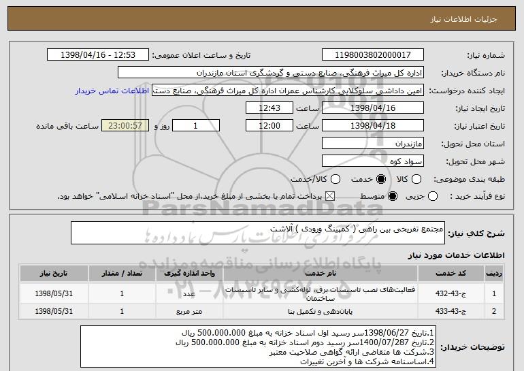The height and width of the screenshot is (371, 524).
Task: Click the announcement date field 1398/04/16 - 12:53
Action: (98, 55)
